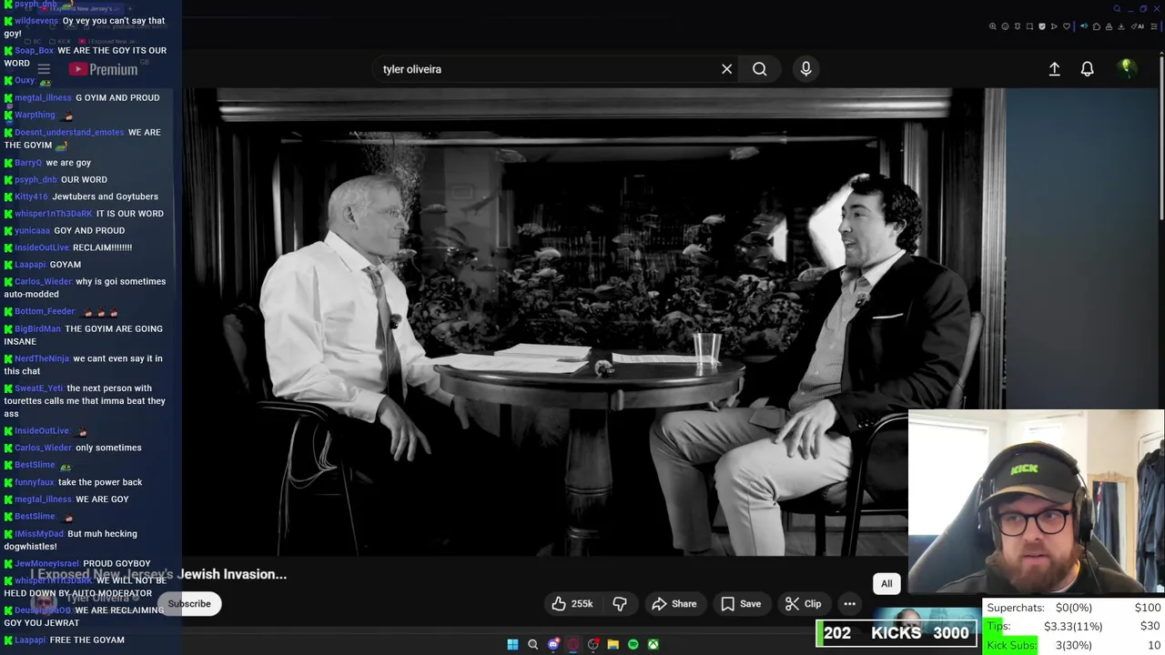The width and height of the screenshot is (1165, 655).
Task: Click chat username IMissMyDad
Action: point(39,534)
